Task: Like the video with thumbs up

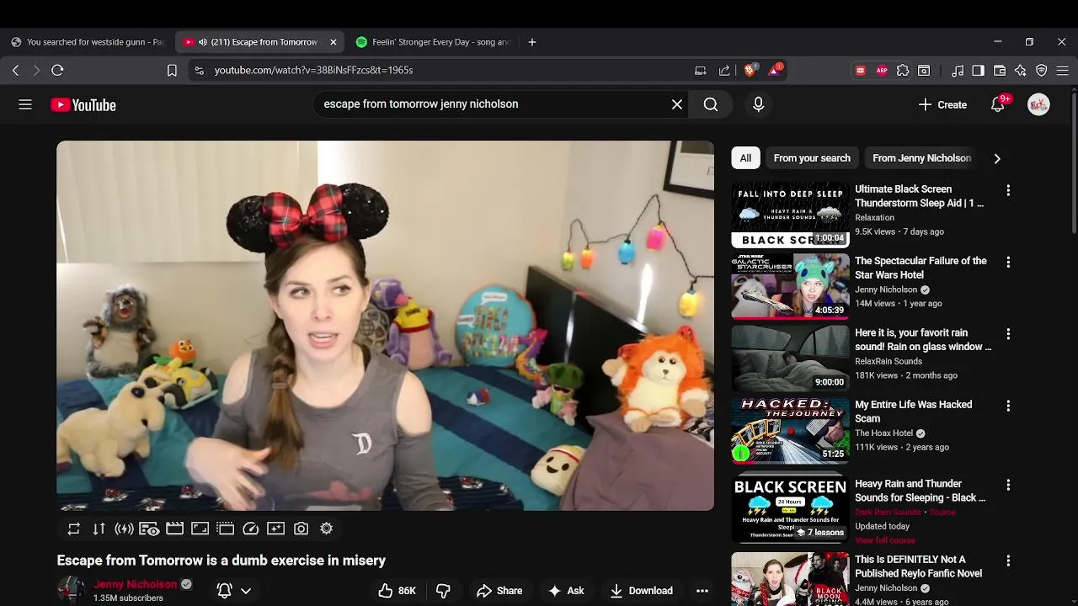Action: [x=397, y=591]
